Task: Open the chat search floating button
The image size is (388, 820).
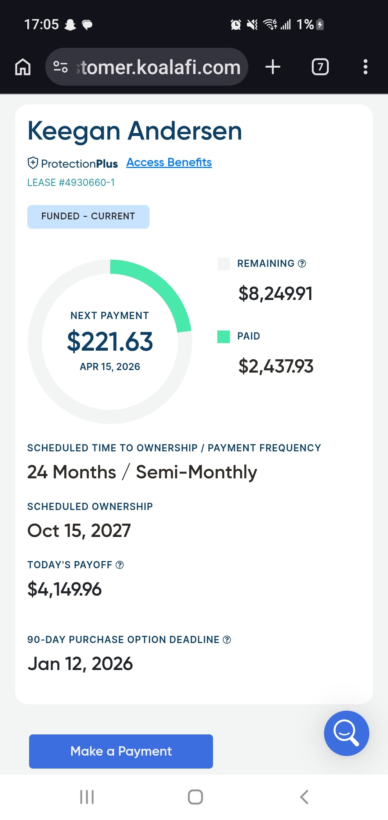Action: [x=346, y=733]
